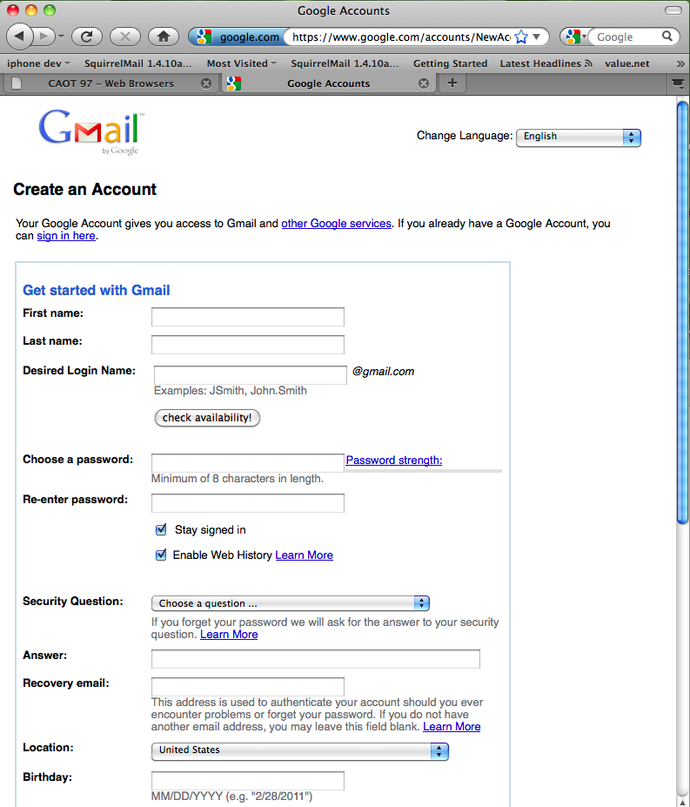
Task: Click the Birthday date field
Action: pos(247,780)
